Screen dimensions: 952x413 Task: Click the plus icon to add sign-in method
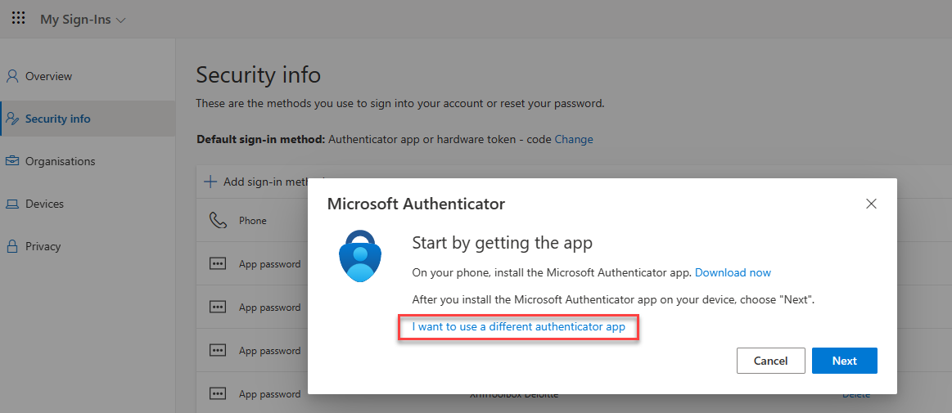(x=210, y=182)
